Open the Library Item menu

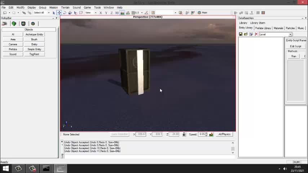[x=258, y=23]
